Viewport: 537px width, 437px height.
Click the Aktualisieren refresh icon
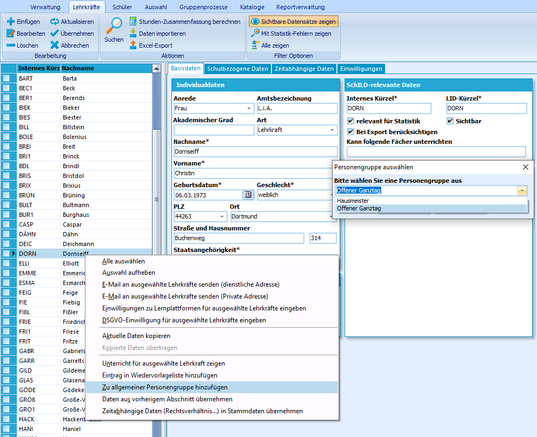[55, 22]
